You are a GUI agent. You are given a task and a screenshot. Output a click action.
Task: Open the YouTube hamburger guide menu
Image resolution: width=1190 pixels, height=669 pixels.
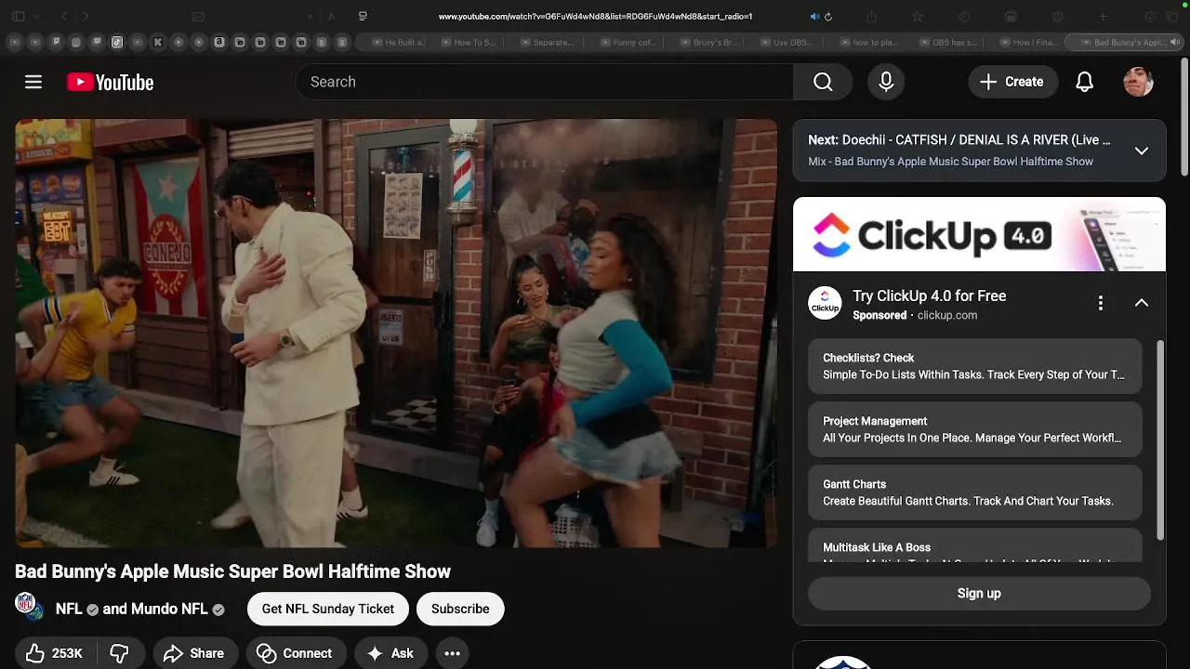33,82
